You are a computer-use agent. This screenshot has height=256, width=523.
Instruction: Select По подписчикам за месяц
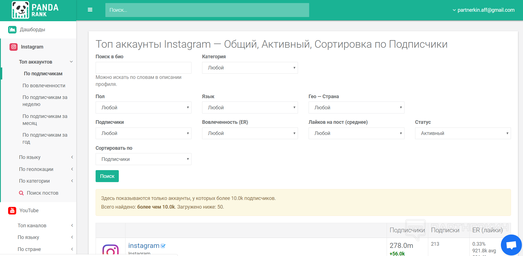click(x=45, y=120)
